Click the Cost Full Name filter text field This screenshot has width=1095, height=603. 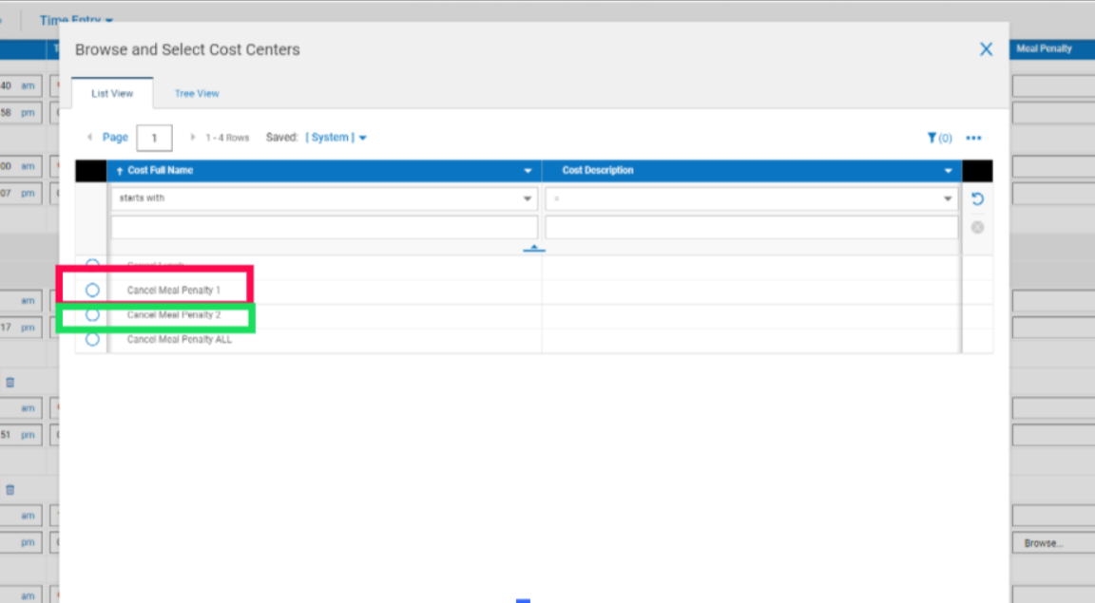pos(324,228)
